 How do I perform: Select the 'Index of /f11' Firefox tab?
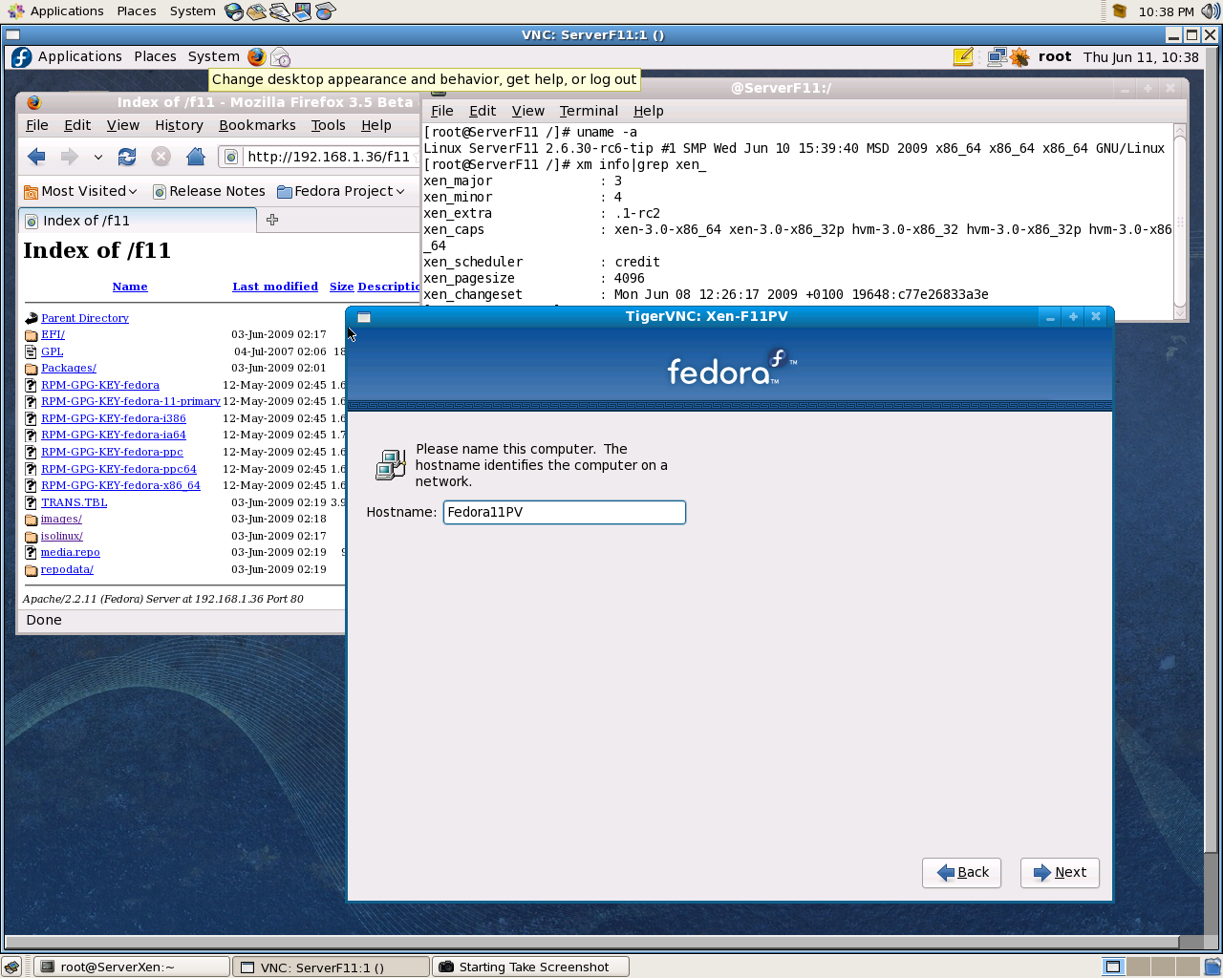click(x=138, y=221)
